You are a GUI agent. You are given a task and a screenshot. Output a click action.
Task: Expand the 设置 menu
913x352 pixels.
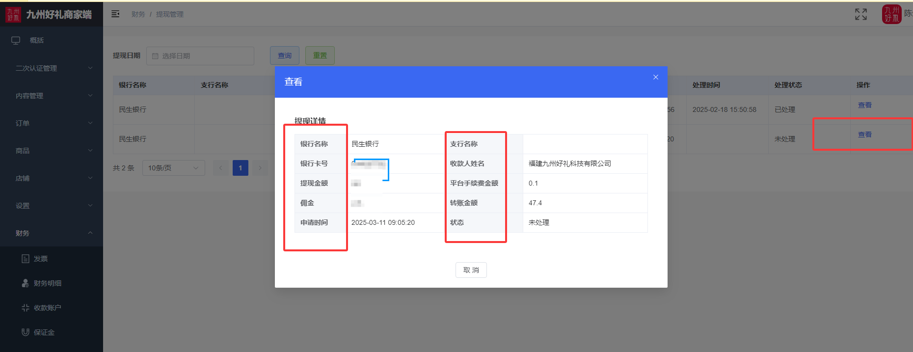click(52, 206)
